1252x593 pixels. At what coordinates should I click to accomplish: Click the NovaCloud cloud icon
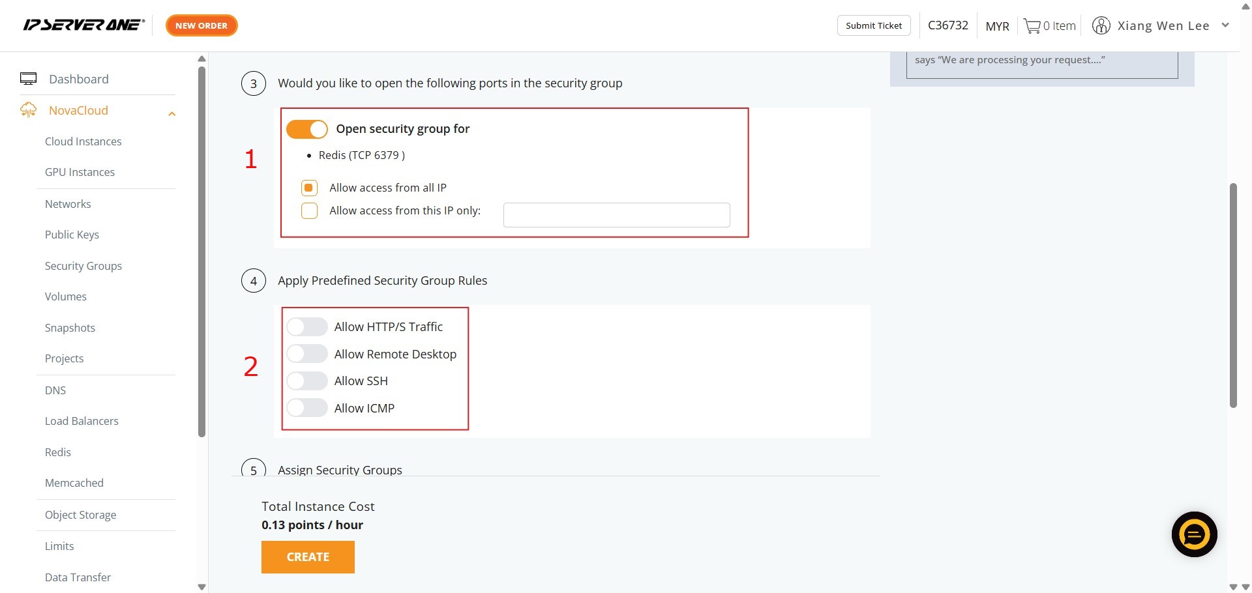29,110
